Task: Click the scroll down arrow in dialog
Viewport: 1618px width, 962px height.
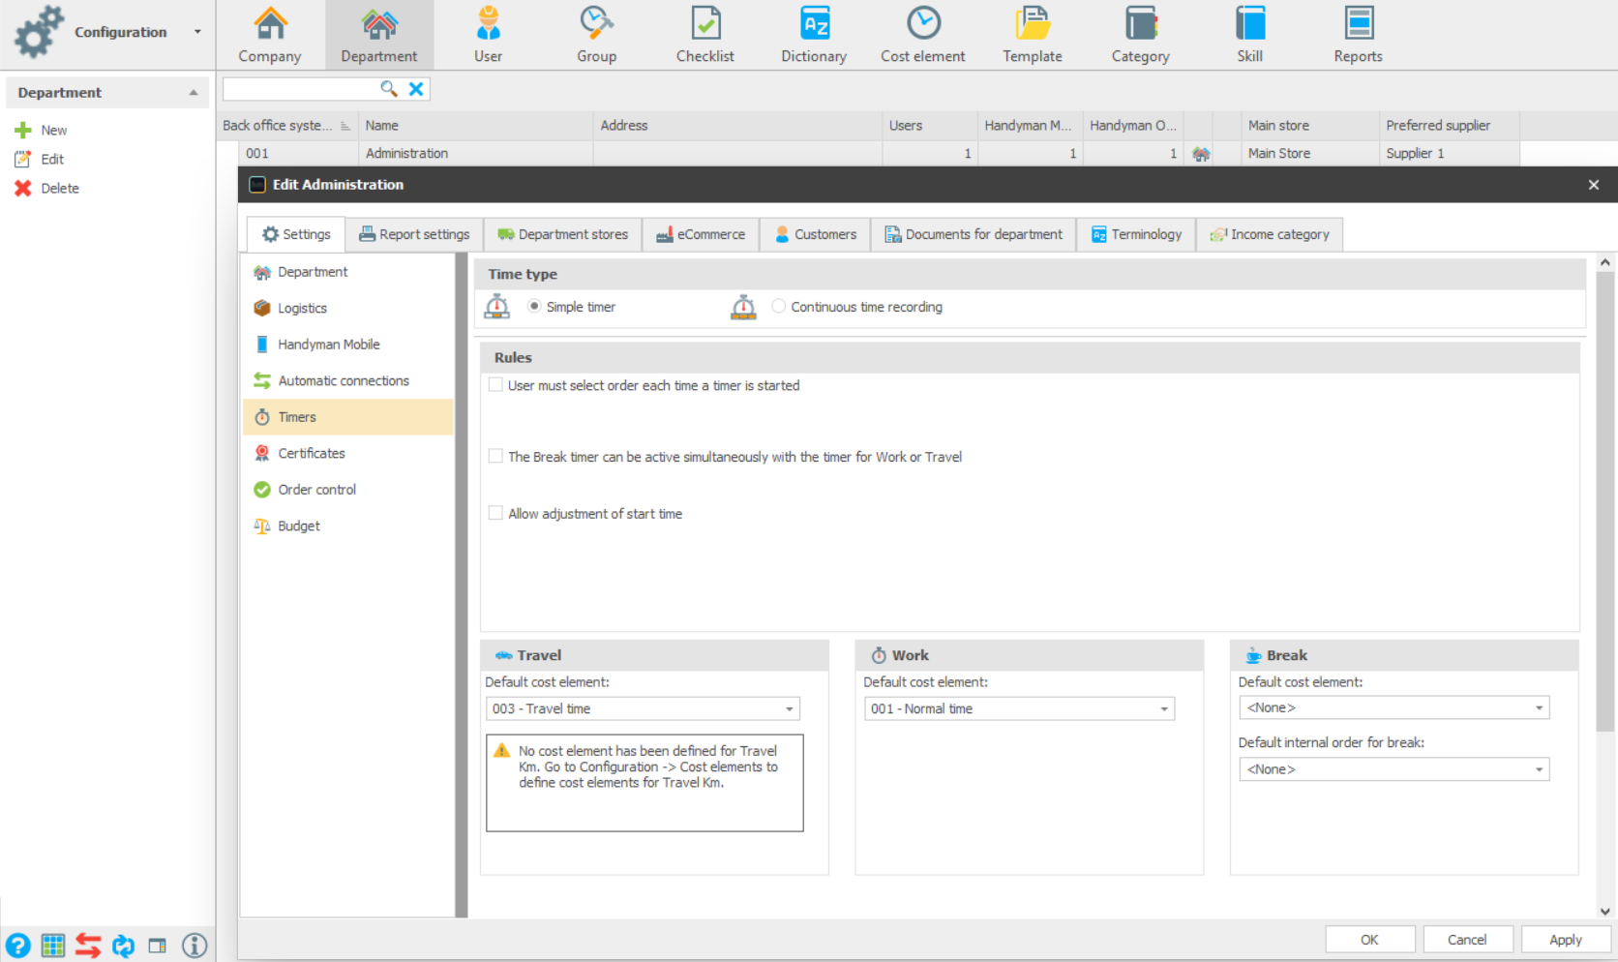Action: 1605,911
